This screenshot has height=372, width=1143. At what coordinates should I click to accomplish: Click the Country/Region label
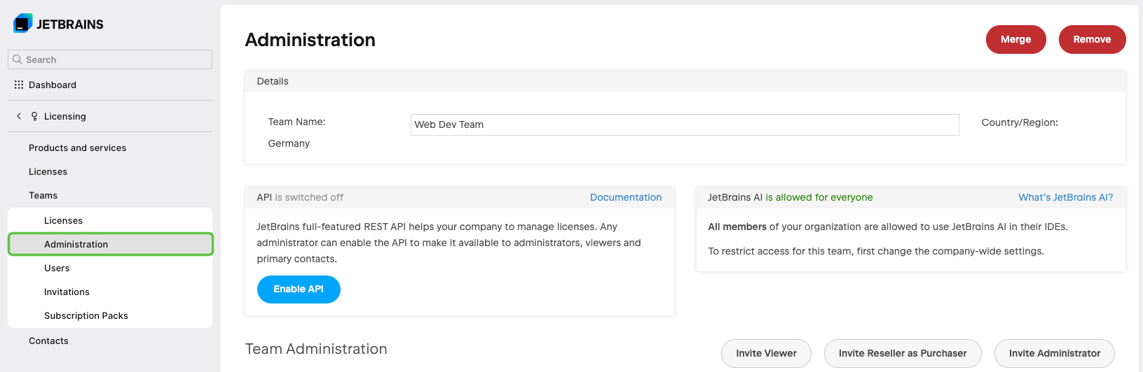tap(1020, 122)
